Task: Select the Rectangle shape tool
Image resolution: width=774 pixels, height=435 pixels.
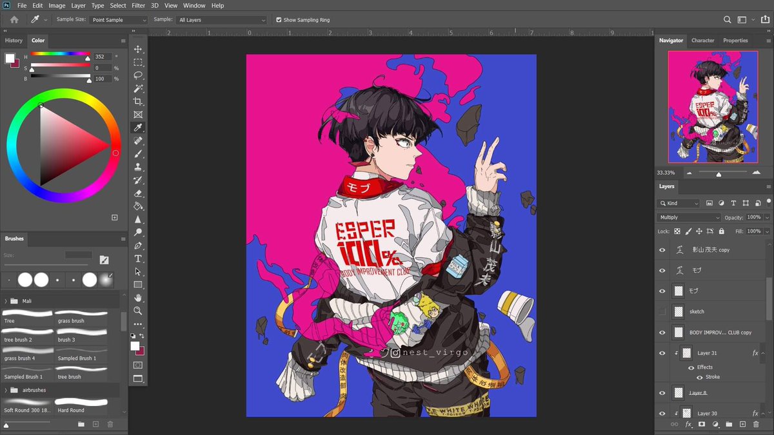Action: (138, 284)
